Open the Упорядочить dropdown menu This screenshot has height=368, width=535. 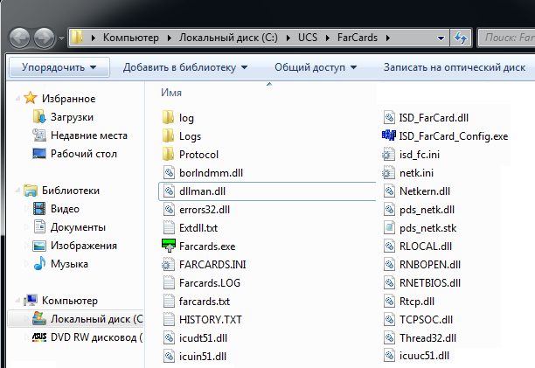pos(59,67)
